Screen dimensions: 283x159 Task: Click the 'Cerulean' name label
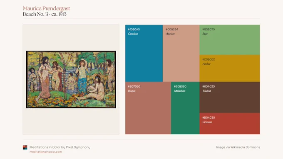click(x=133, y=34)
